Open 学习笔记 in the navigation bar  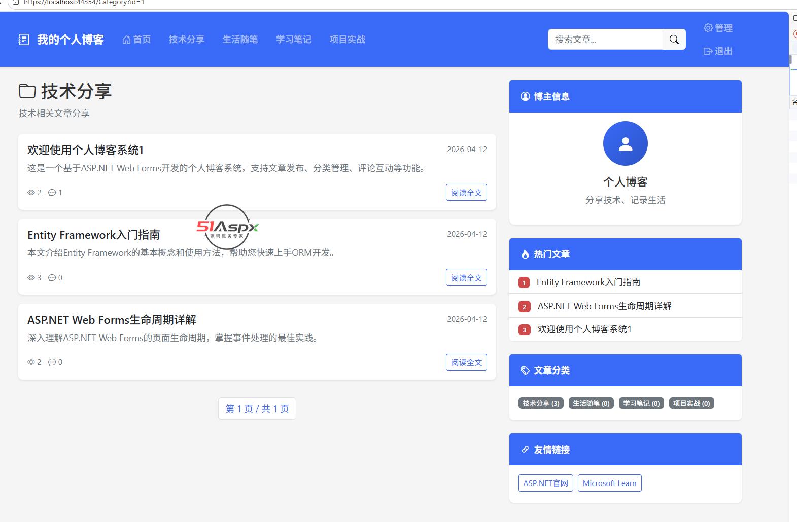tap(294, 40)
